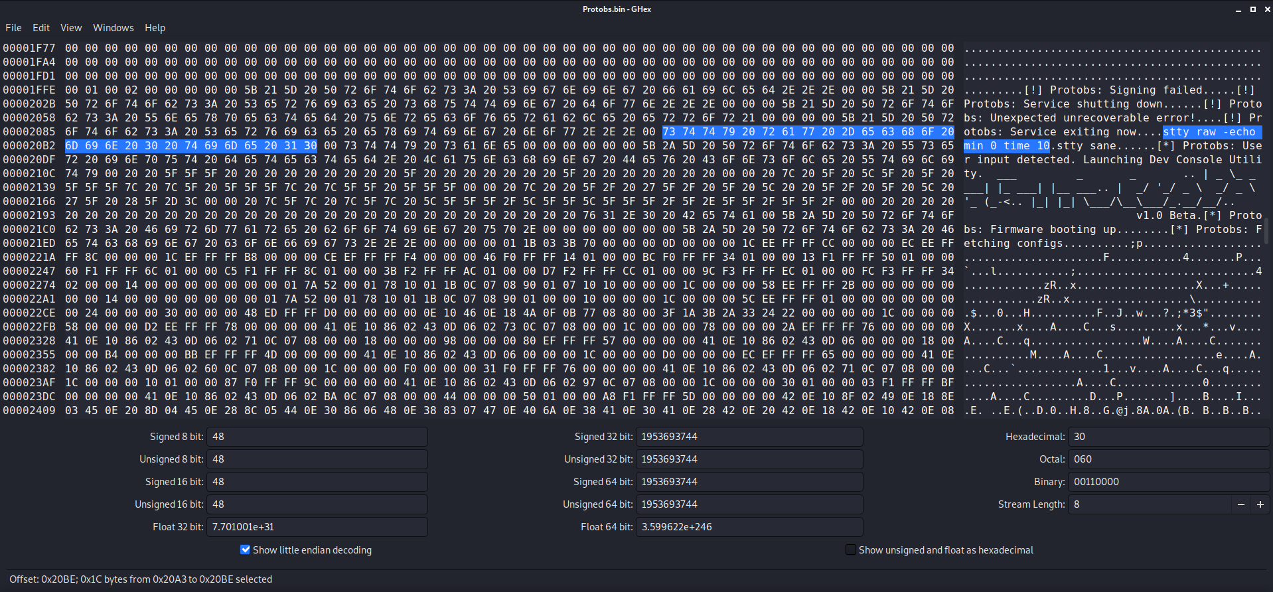Screen dimensions: 1273x592
Task: Open the View menu
Action: pos(71,28)
